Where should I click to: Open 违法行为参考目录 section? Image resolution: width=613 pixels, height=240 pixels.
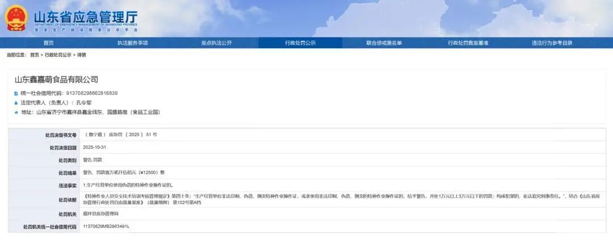[x=552, y=43]
